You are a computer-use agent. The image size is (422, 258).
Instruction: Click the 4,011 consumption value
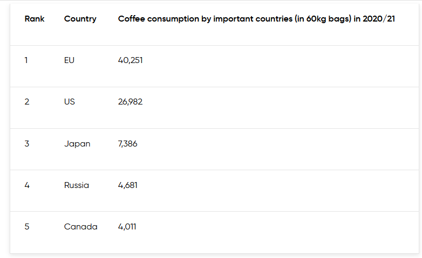click(127, 227)
